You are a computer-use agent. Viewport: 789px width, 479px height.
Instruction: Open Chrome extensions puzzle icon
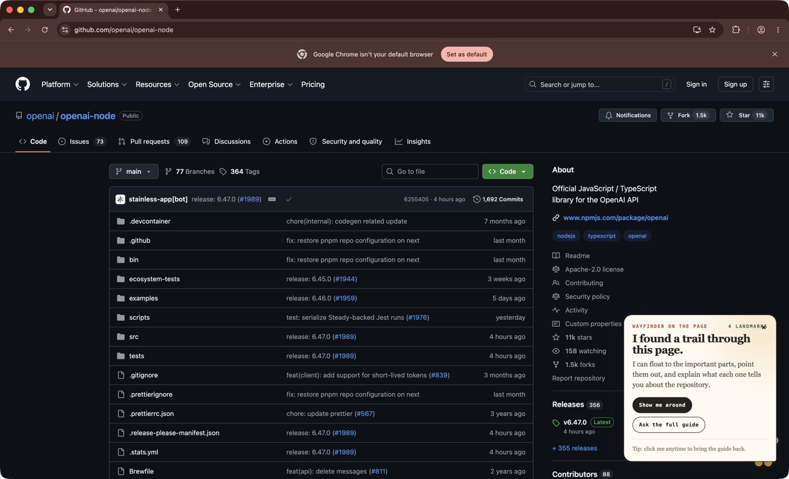coord(736,30)
